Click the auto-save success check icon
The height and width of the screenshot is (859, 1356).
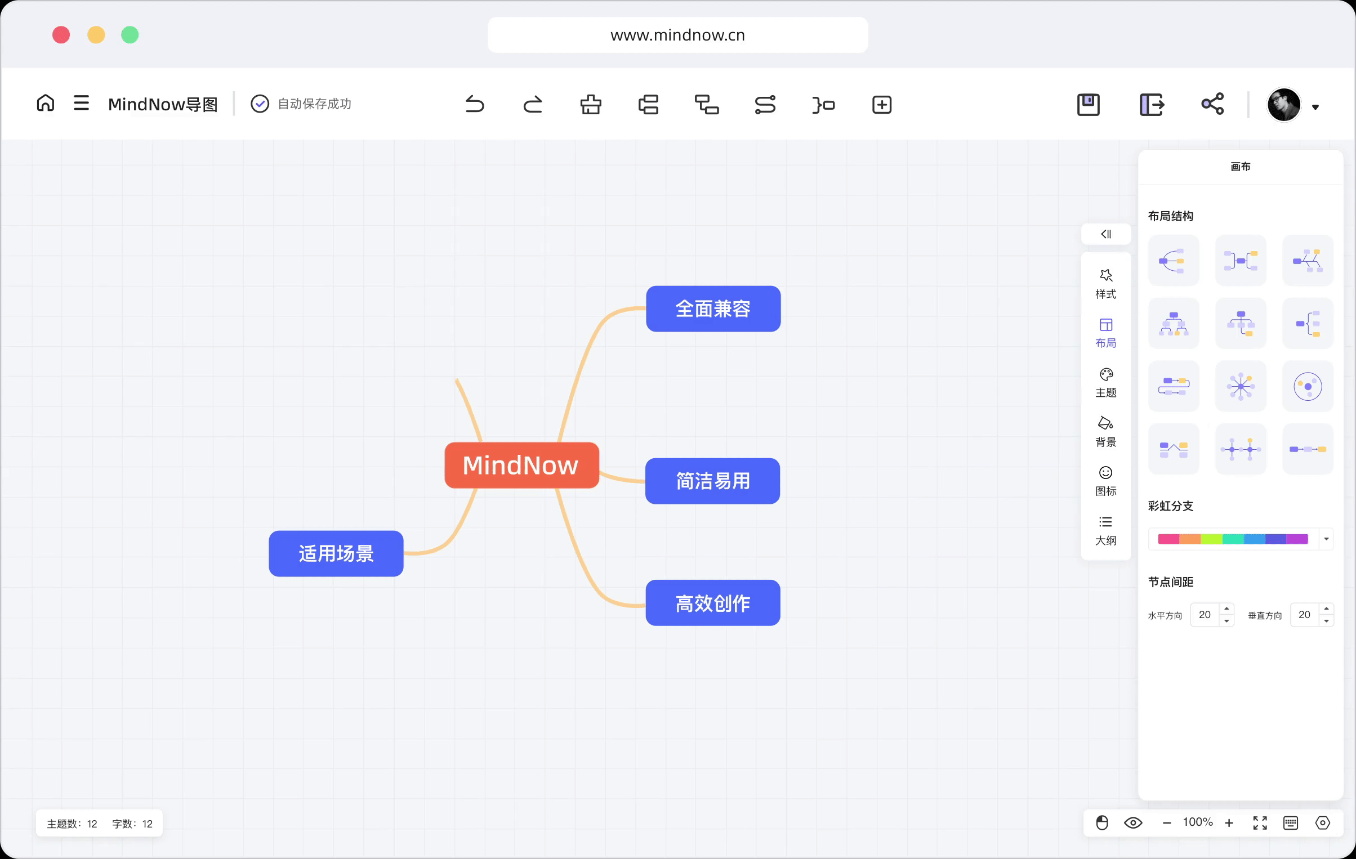tap(260, 104)
